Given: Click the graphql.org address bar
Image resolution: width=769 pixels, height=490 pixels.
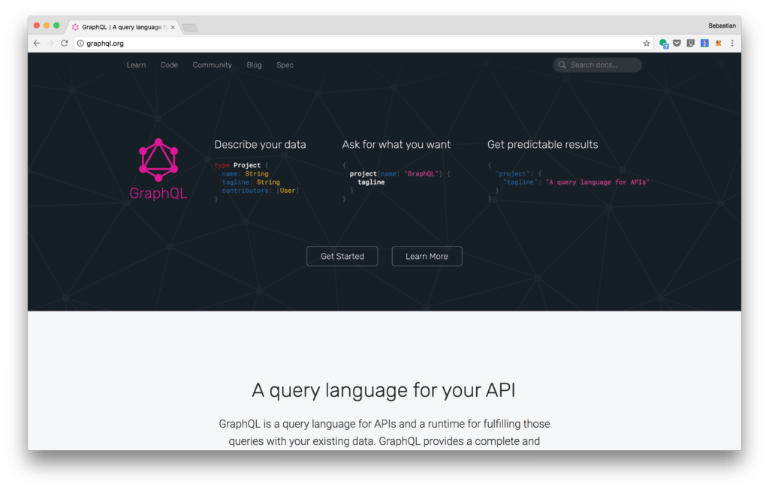Looking at the screenshot, I should click(x=363, y=43).
